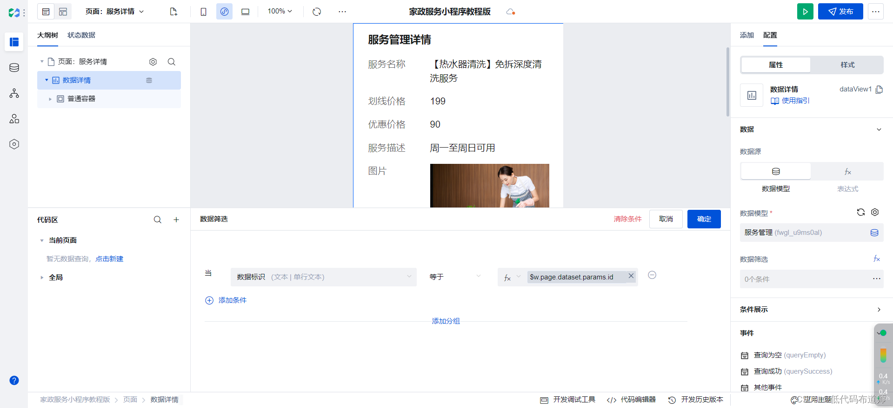
Task: Click the 添加条件 link
Action: click(x=226, y=300)
